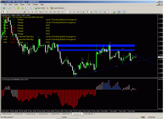Switch timeframe to M15
The height and width of the screenshot is (119, 164).
click(x=54, y=12)
